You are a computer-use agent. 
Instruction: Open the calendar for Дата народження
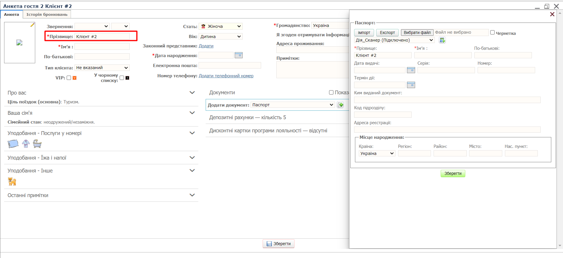pos(239,55)
